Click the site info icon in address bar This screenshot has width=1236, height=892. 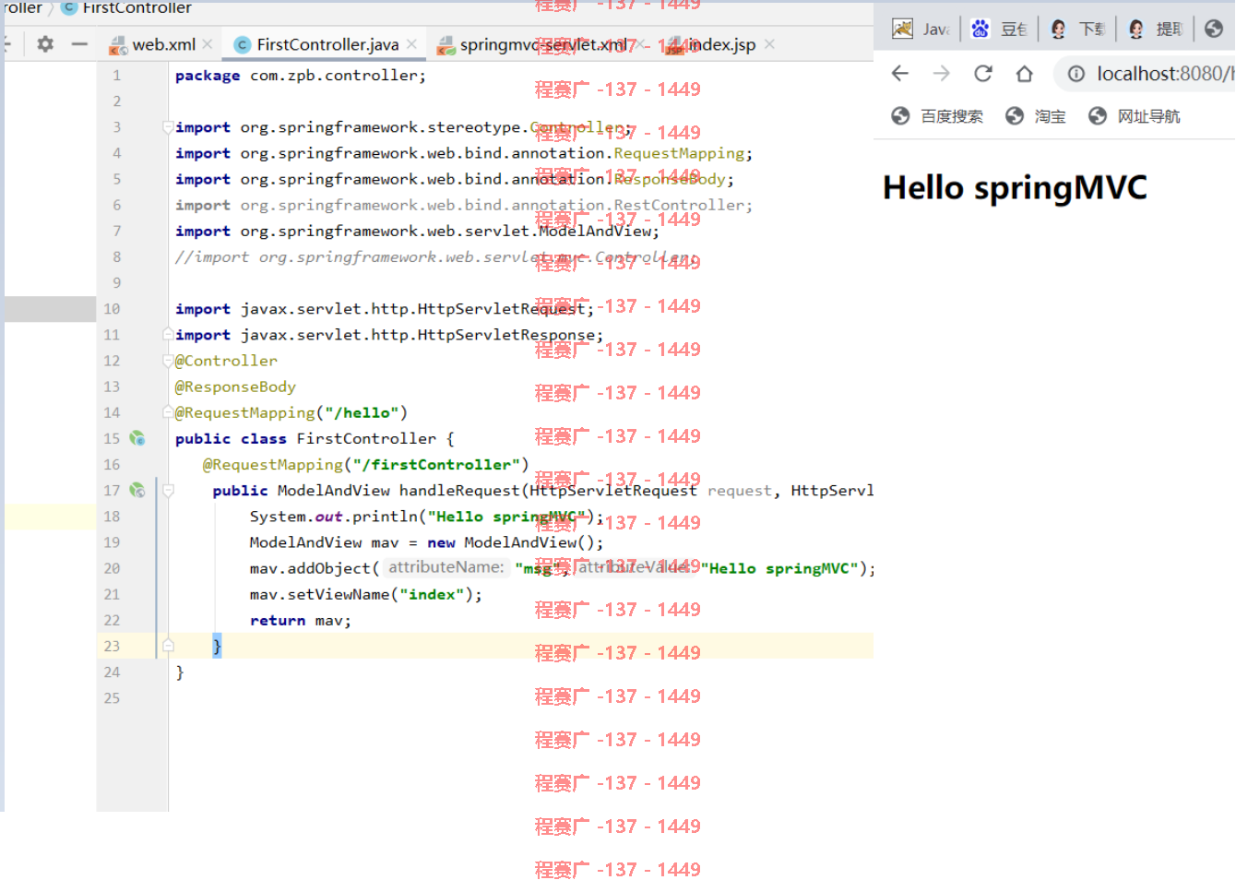(1076, 74)
